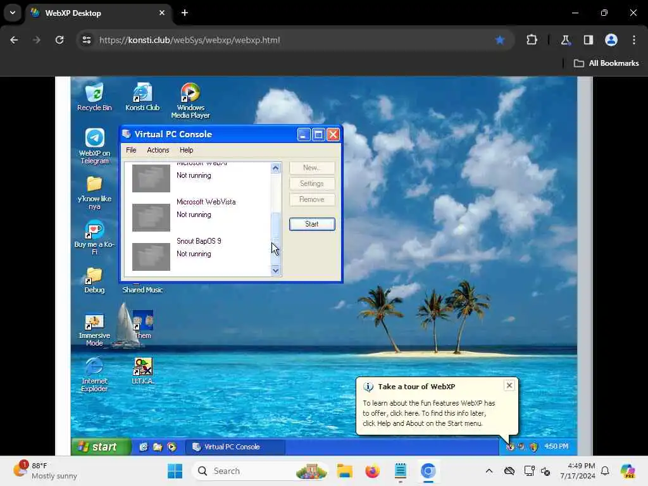Expand the Chrome tab search dropdown
Screen dimensions: 648x486
click(13, 13)
